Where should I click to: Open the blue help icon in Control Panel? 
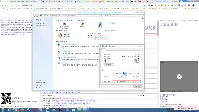coord(143,19)
